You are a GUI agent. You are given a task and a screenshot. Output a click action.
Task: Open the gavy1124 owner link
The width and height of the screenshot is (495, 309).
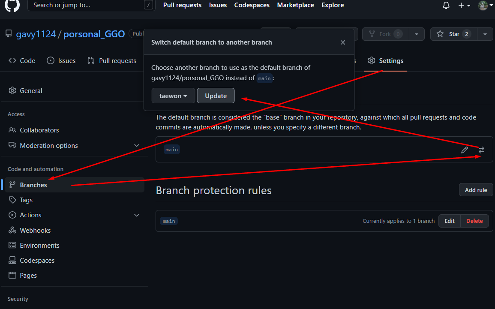[x=36, y=34]
